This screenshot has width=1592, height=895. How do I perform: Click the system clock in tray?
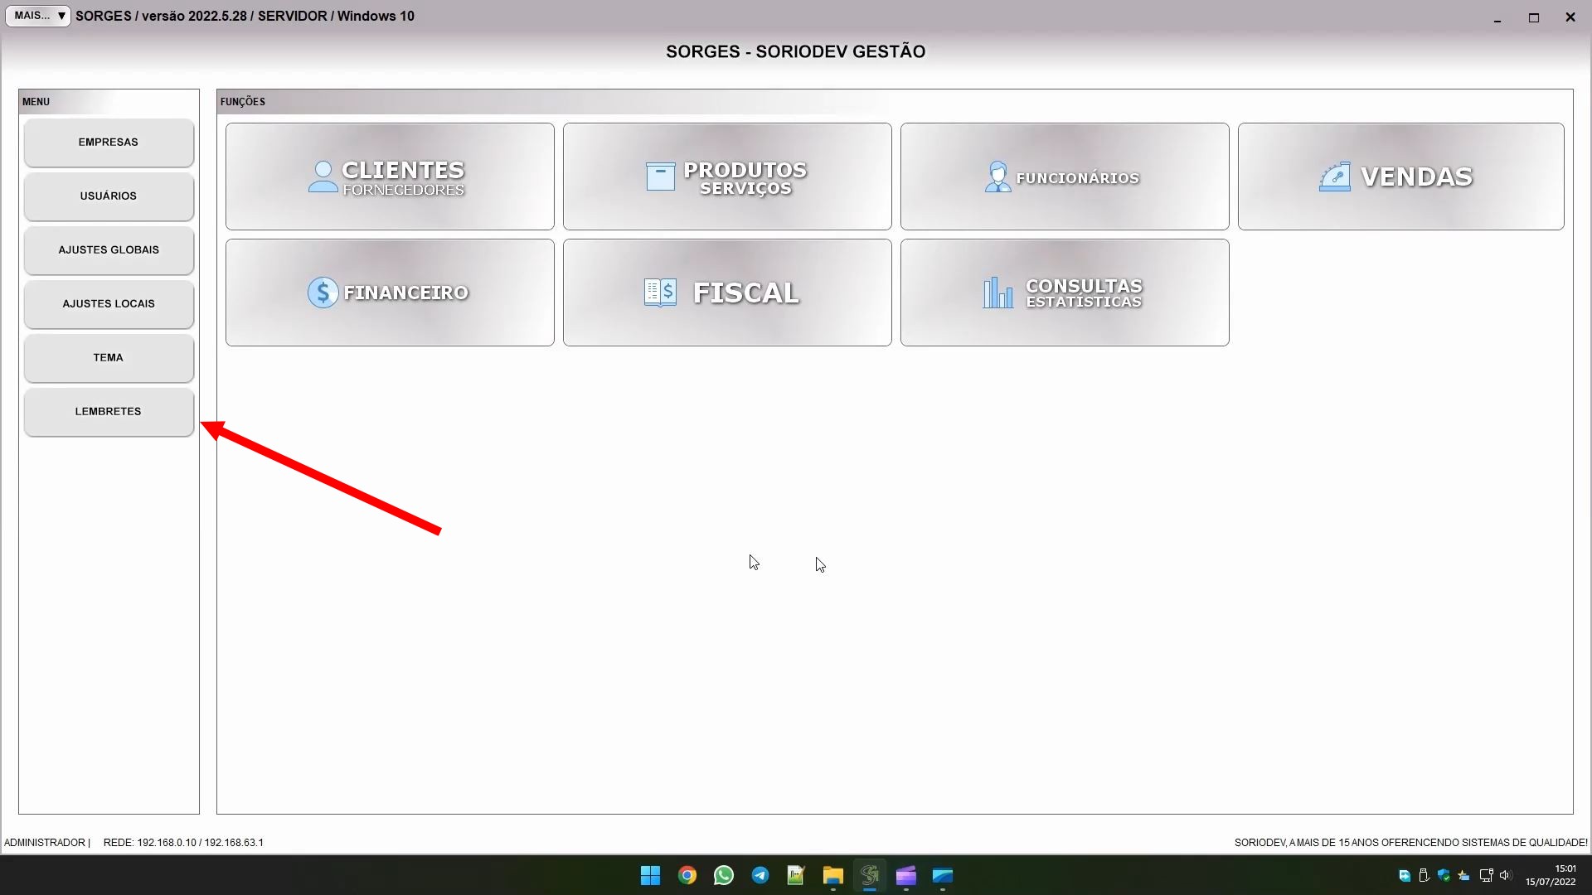(1551, 875)
